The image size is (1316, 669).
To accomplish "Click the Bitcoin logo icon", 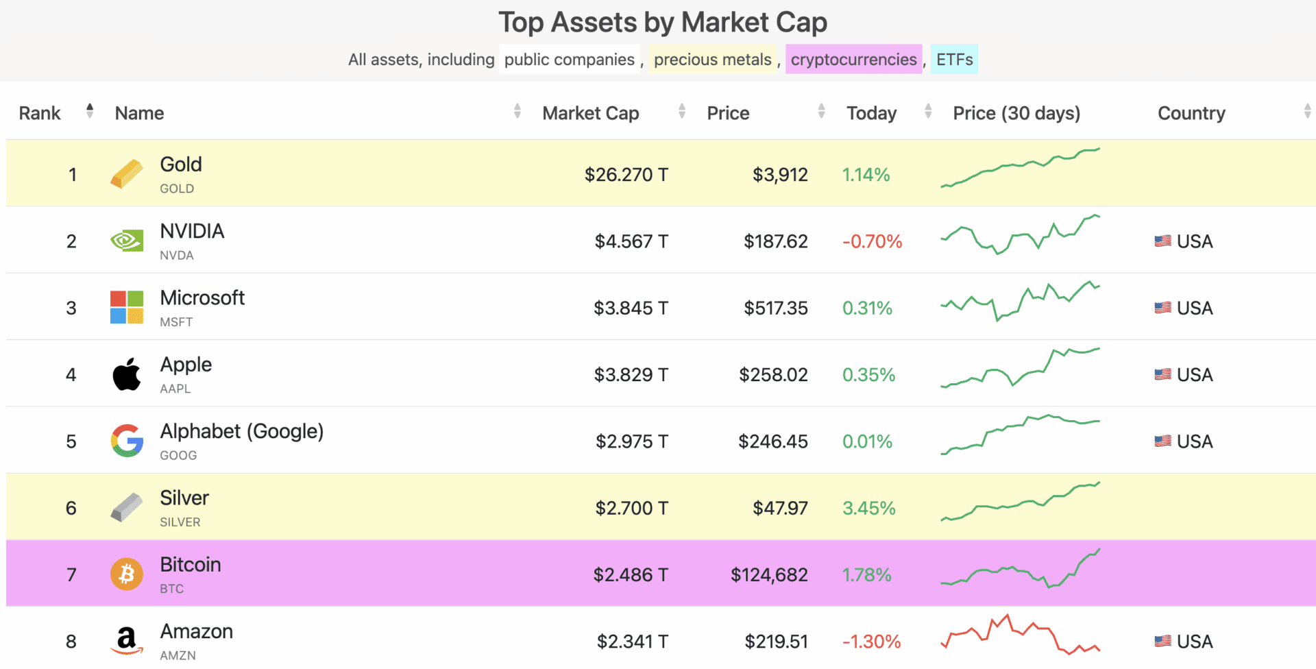I will (x=127, y=574).
